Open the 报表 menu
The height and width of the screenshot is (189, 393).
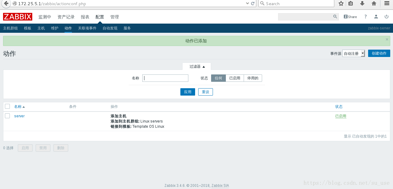click(85, 17)
